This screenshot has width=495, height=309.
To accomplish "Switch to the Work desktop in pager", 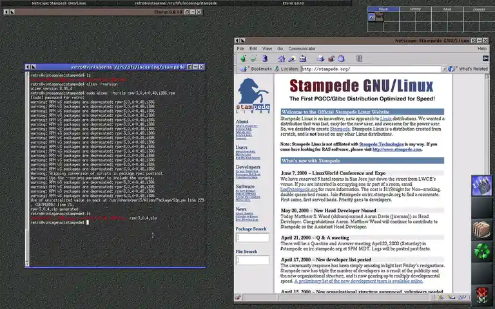I will (x=383, y=10).
